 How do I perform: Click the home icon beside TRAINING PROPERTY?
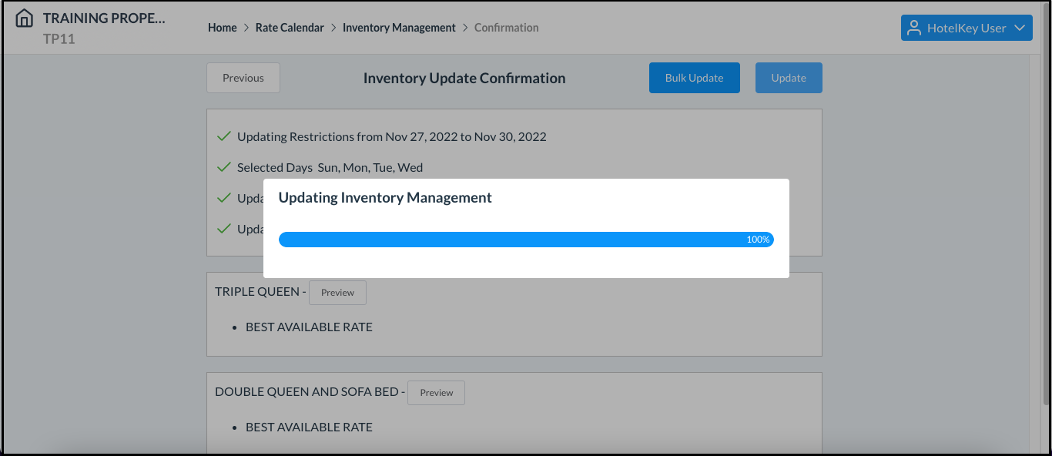(24, 17)
